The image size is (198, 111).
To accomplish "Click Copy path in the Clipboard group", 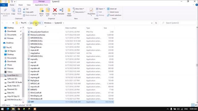I will click(28, 12).
